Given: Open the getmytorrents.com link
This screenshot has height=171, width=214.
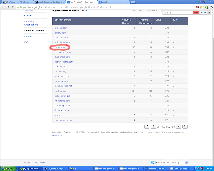Looking at the screenshot, I should pos(64,62).
